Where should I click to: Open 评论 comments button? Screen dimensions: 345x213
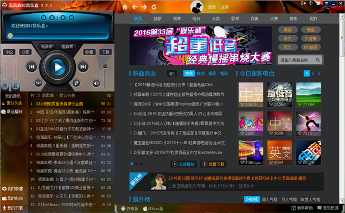(x=9, y=52)
